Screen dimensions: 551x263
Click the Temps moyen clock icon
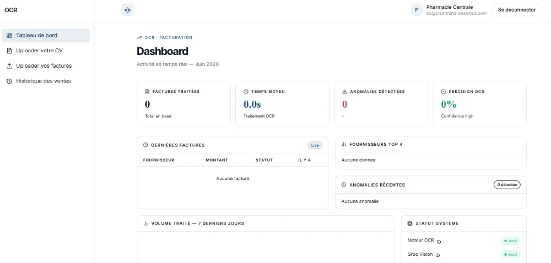pyautogui.click(x=246, y=91)
